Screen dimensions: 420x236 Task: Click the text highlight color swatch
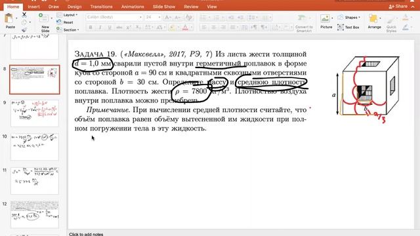tap(172, 28)
